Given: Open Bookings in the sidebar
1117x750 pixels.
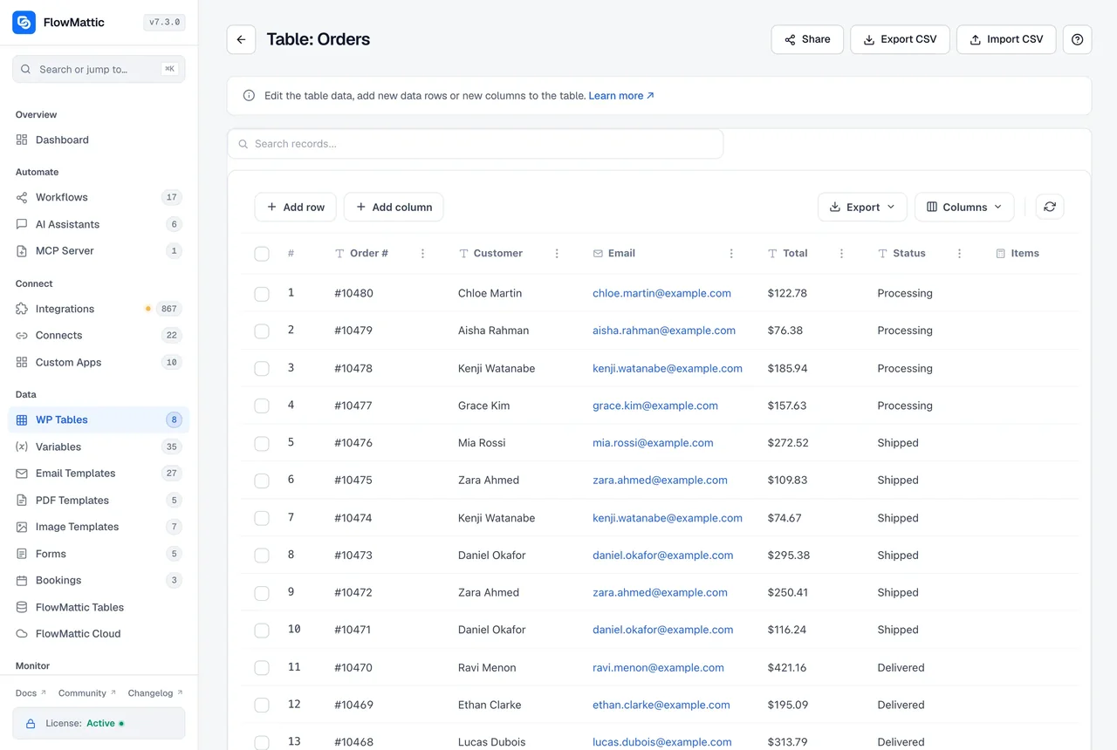Looking at the screenshot, I should pyautogui.click(x=99, y=580).
